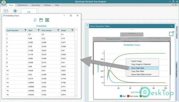Image resolution: width=179 pixels, height=102 pixels.
Task: Choose Show Data Table menu entry
Action: (142, 68)
